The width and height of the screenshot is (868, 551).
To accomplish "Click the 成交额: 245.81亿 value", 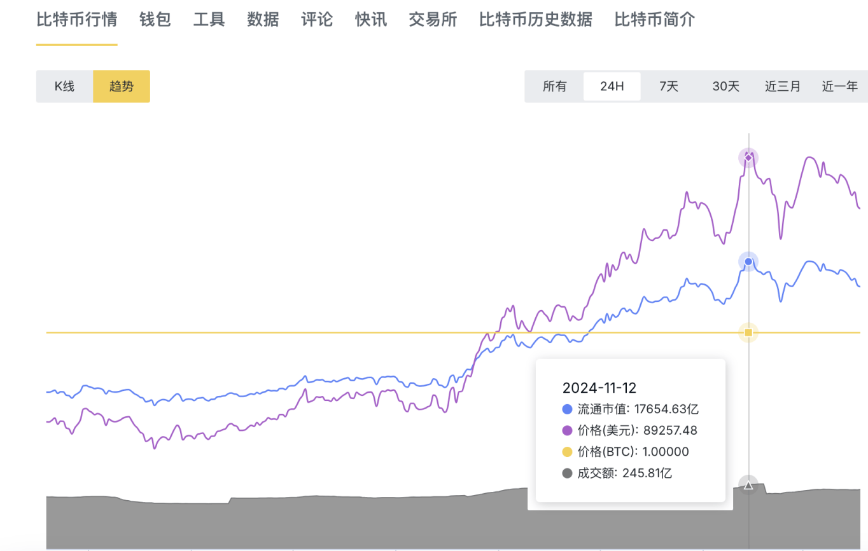I will tap(625, 473).
